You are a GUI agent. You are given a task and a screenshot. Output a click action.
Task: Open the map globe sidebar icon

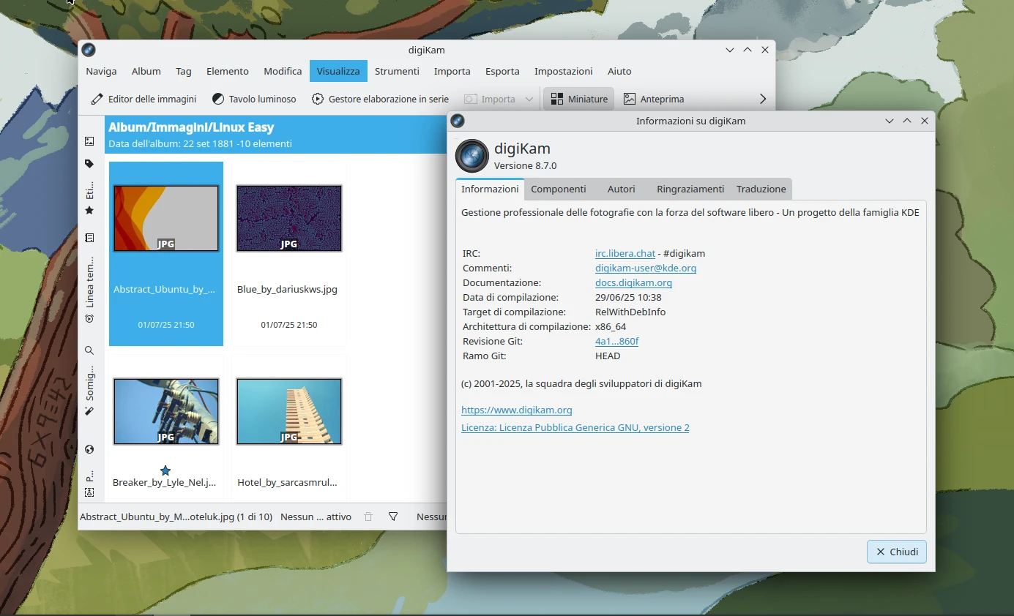coord(89,449)
